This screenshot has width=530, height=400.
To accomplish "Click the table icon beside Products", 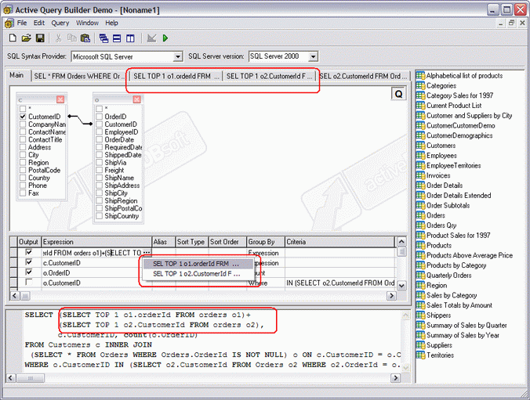I will (420, 245).
